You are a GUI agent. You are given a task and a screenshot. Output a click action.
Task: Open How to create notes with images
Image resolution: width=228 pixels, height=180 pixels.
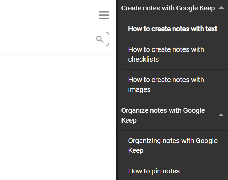tap(166, 85)
